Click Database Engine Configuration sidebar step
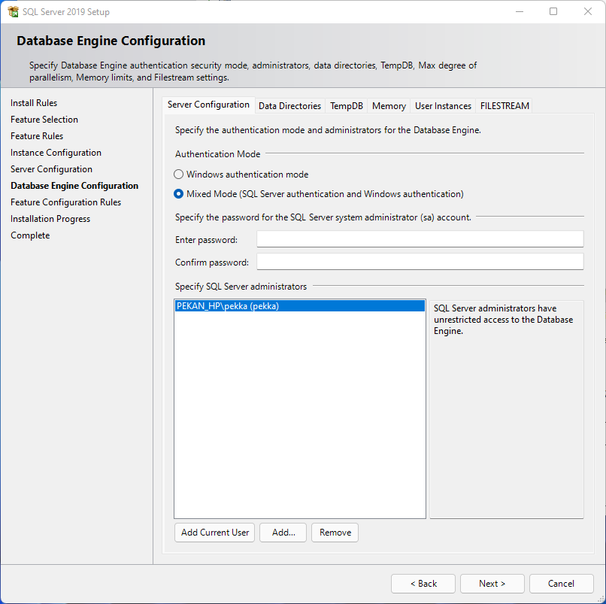 coord(74,186)
